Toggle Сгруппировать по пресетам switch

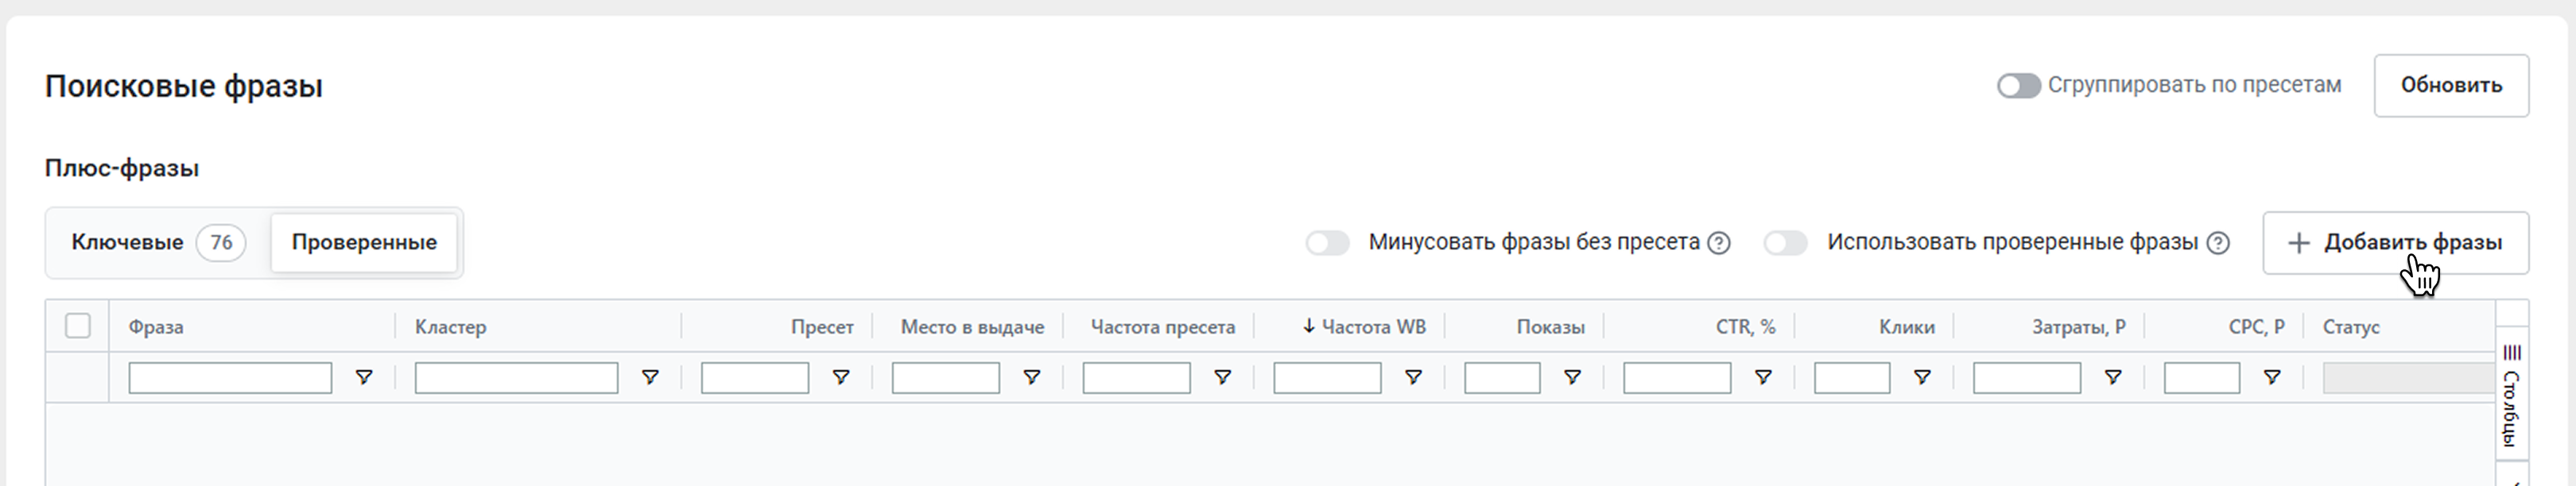click(x=2018, y=86)
